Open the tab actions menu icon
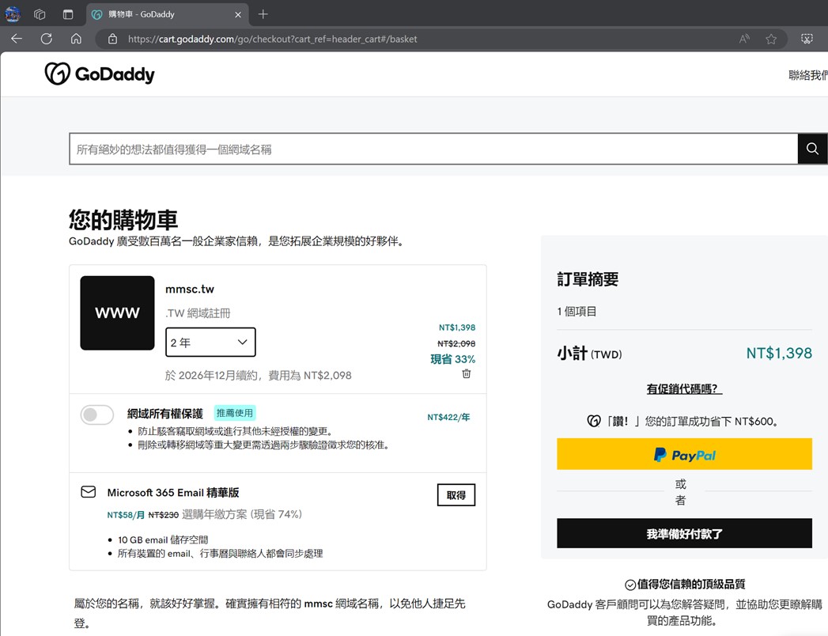828x636 pixels. click(x=68, y=14)
